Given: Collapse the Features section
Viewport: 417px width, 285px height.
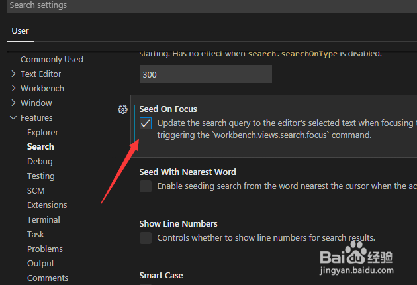Looking at the screenshot, I should [x=13, y=118].
